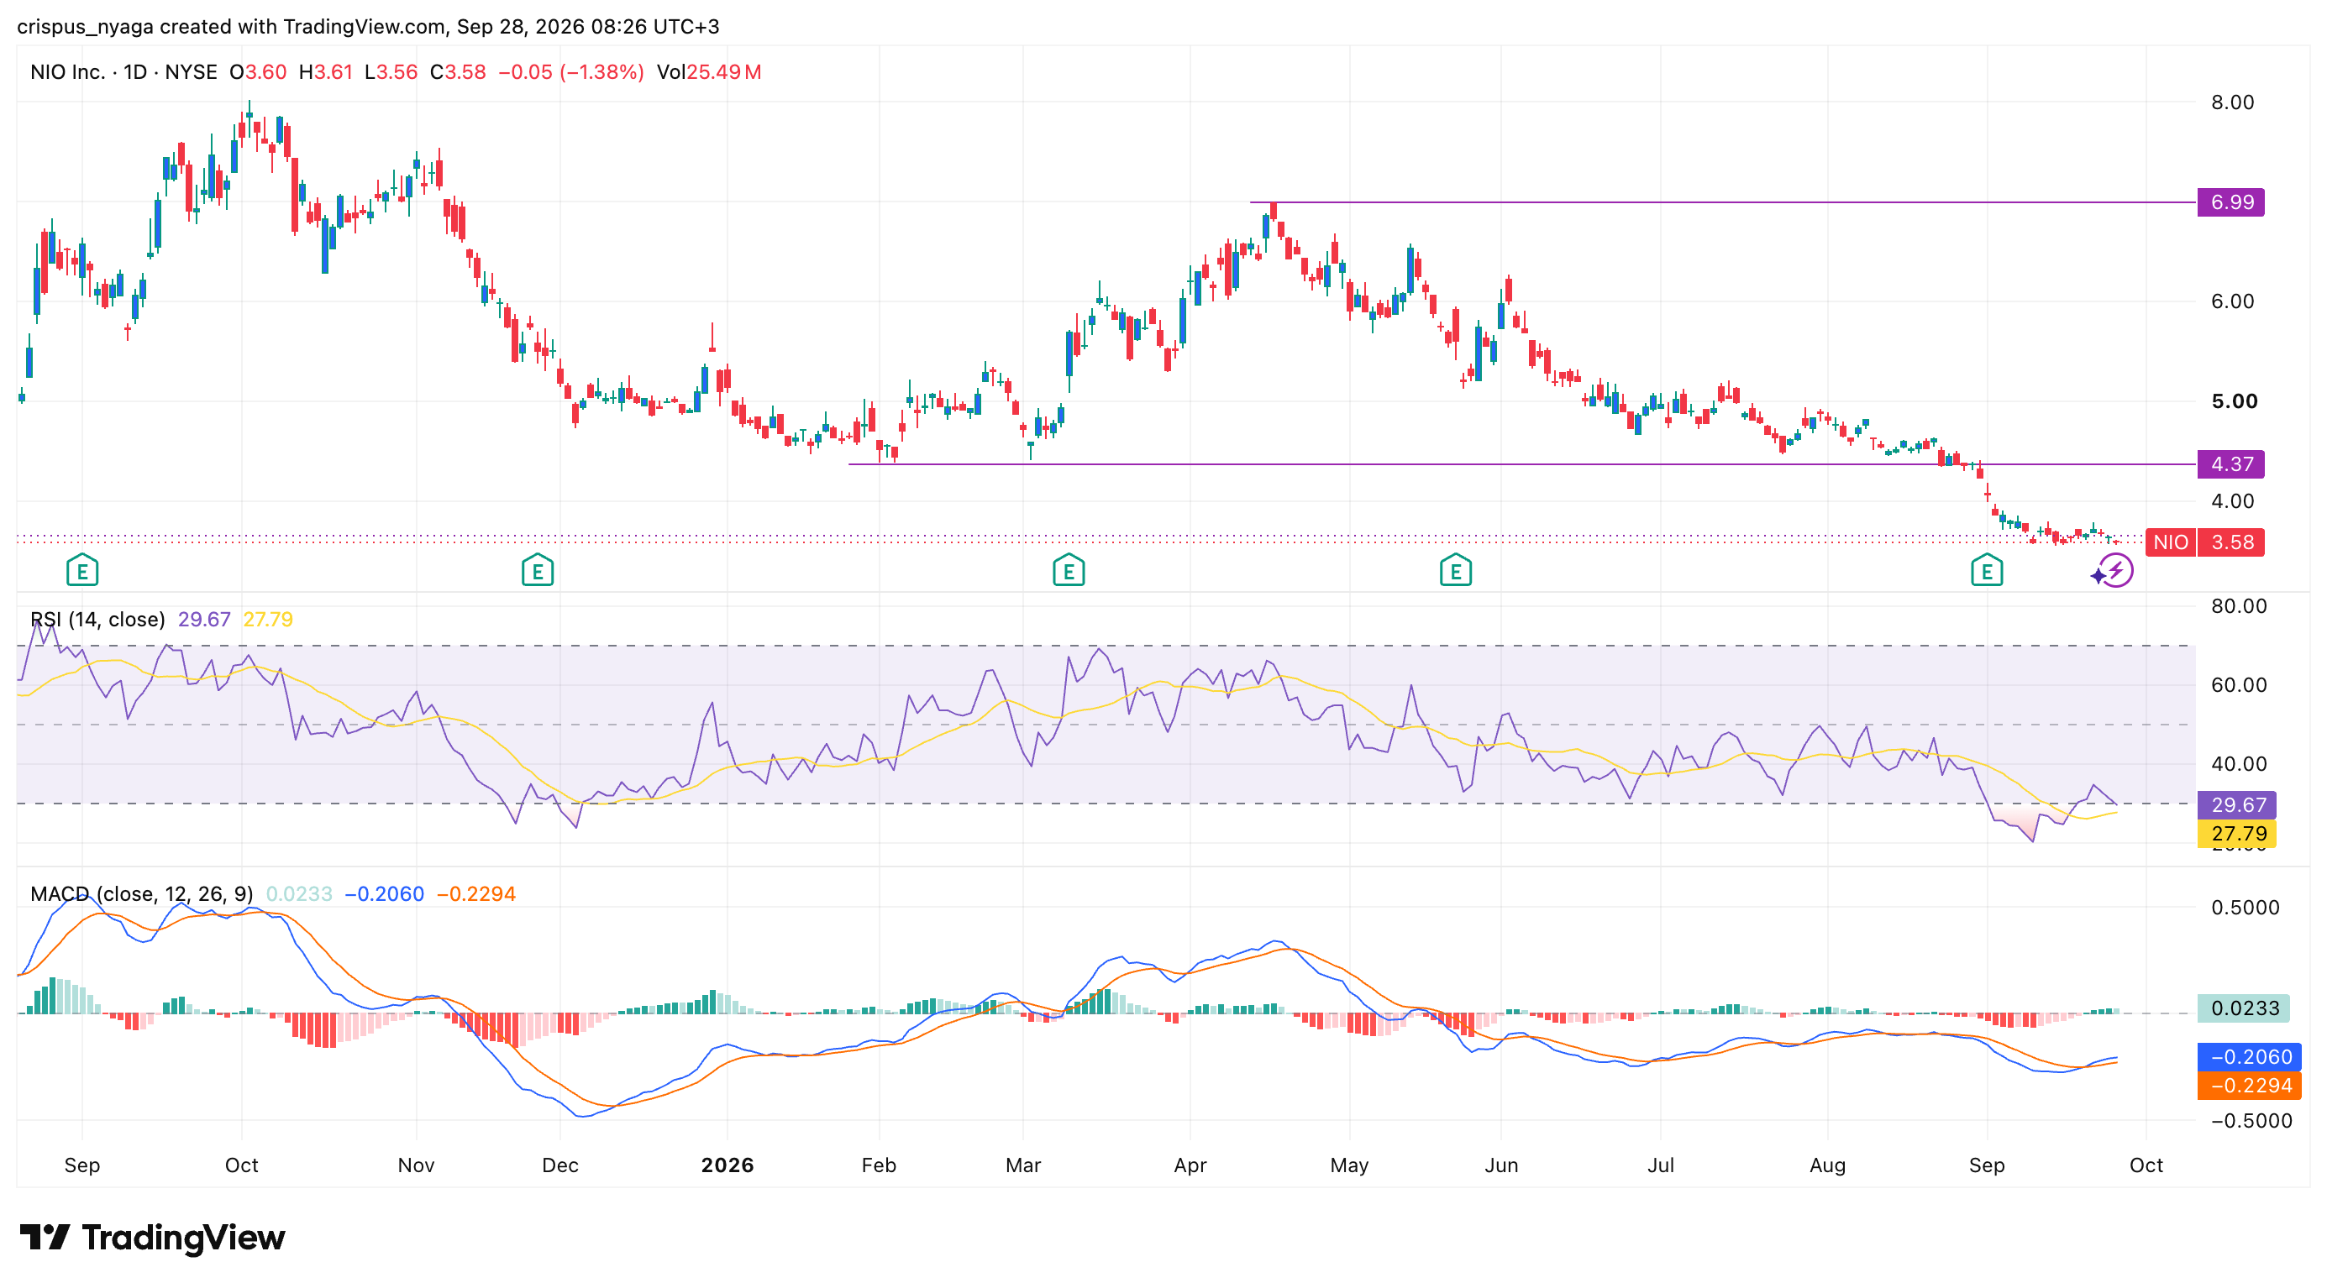Click the purple 29.67 RSI axis label
This screenshot has width=2327, height=1288.
click(x=2236, y=804)
